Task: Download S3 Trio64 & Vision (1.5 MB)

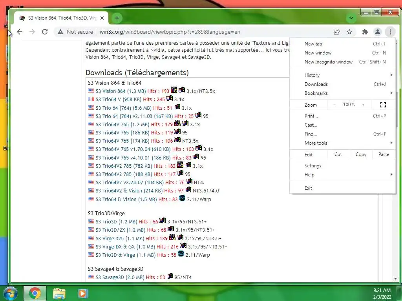Action: (x=126, y=199)
